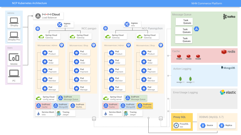Click the Kubernetes wheel icon in NCC pangyo
241x135 pixels.
coord(38,28)
